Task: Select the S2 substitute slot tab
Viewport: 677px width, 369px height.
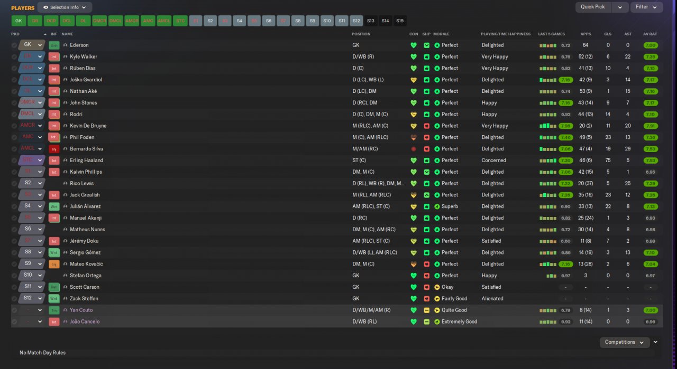Action: point(210,21)
